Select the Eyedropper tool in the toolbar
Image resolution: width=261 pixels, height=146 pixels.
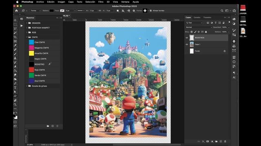tap(15, 45)
